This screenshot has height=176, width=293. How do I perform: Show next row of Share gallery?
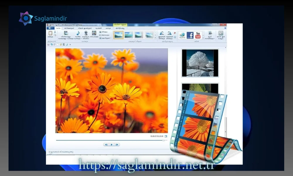[x=203, y=35]
